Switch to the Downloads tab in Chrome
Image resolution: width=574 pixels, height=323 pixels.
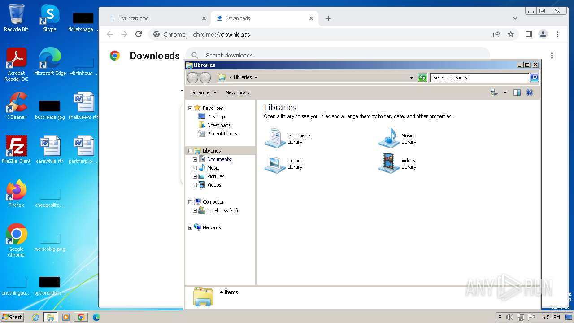[265, 18]
